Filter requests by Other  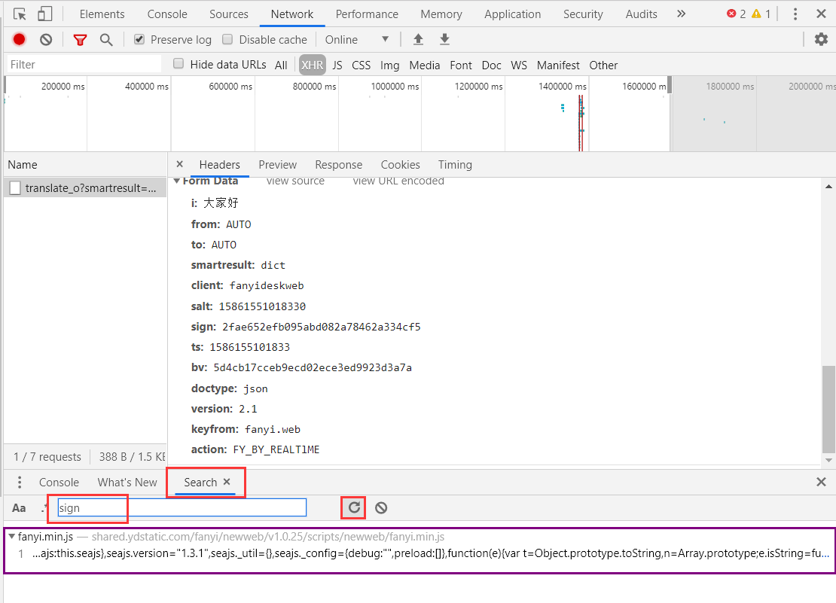(x=603, y=65)
